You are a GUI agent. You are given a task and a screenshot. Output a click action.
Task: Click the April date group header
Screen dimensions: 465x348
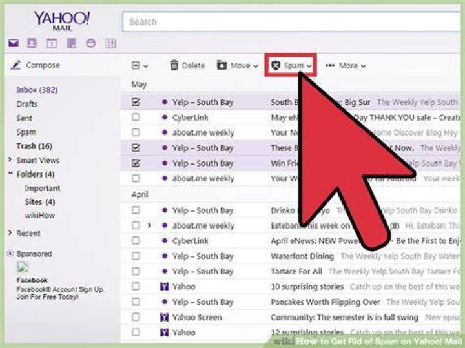139,194
